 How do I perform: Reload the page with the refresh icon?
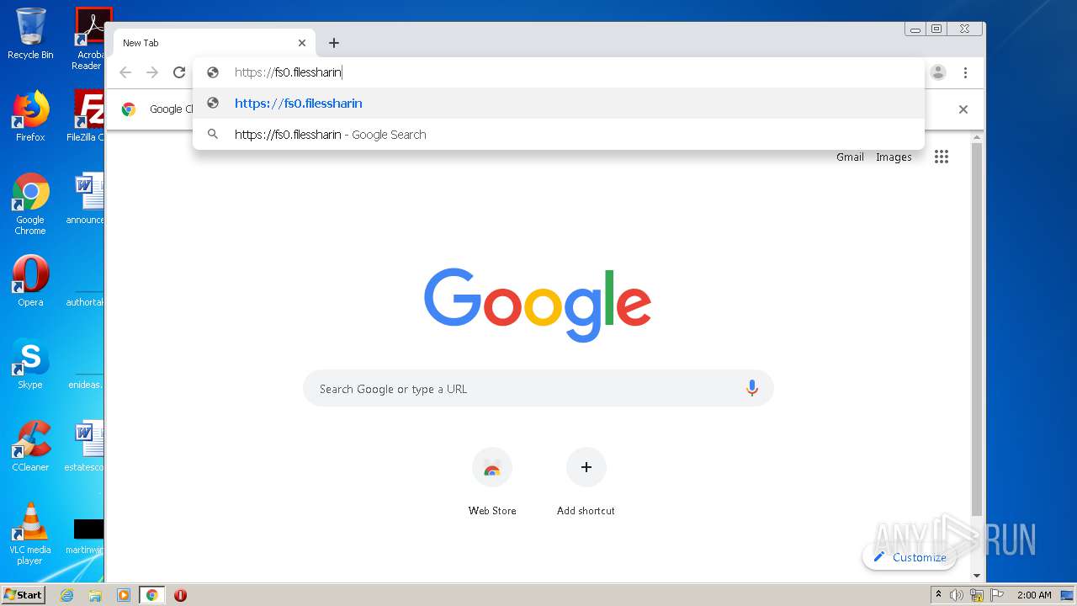click(179, 72)
